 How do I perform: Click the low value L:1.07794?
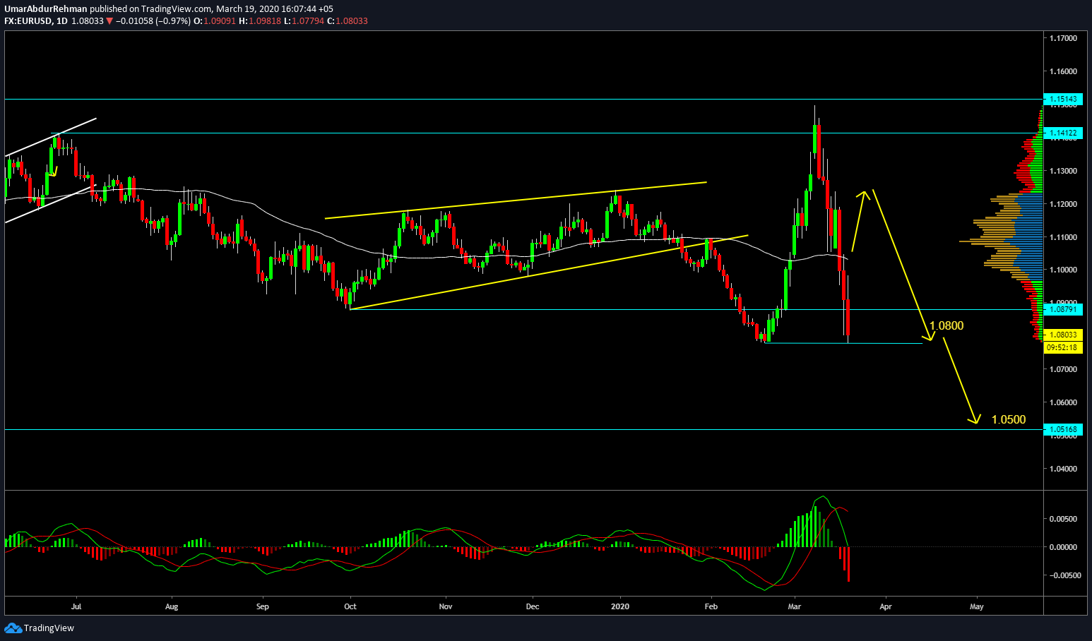[x=304, y=21]
